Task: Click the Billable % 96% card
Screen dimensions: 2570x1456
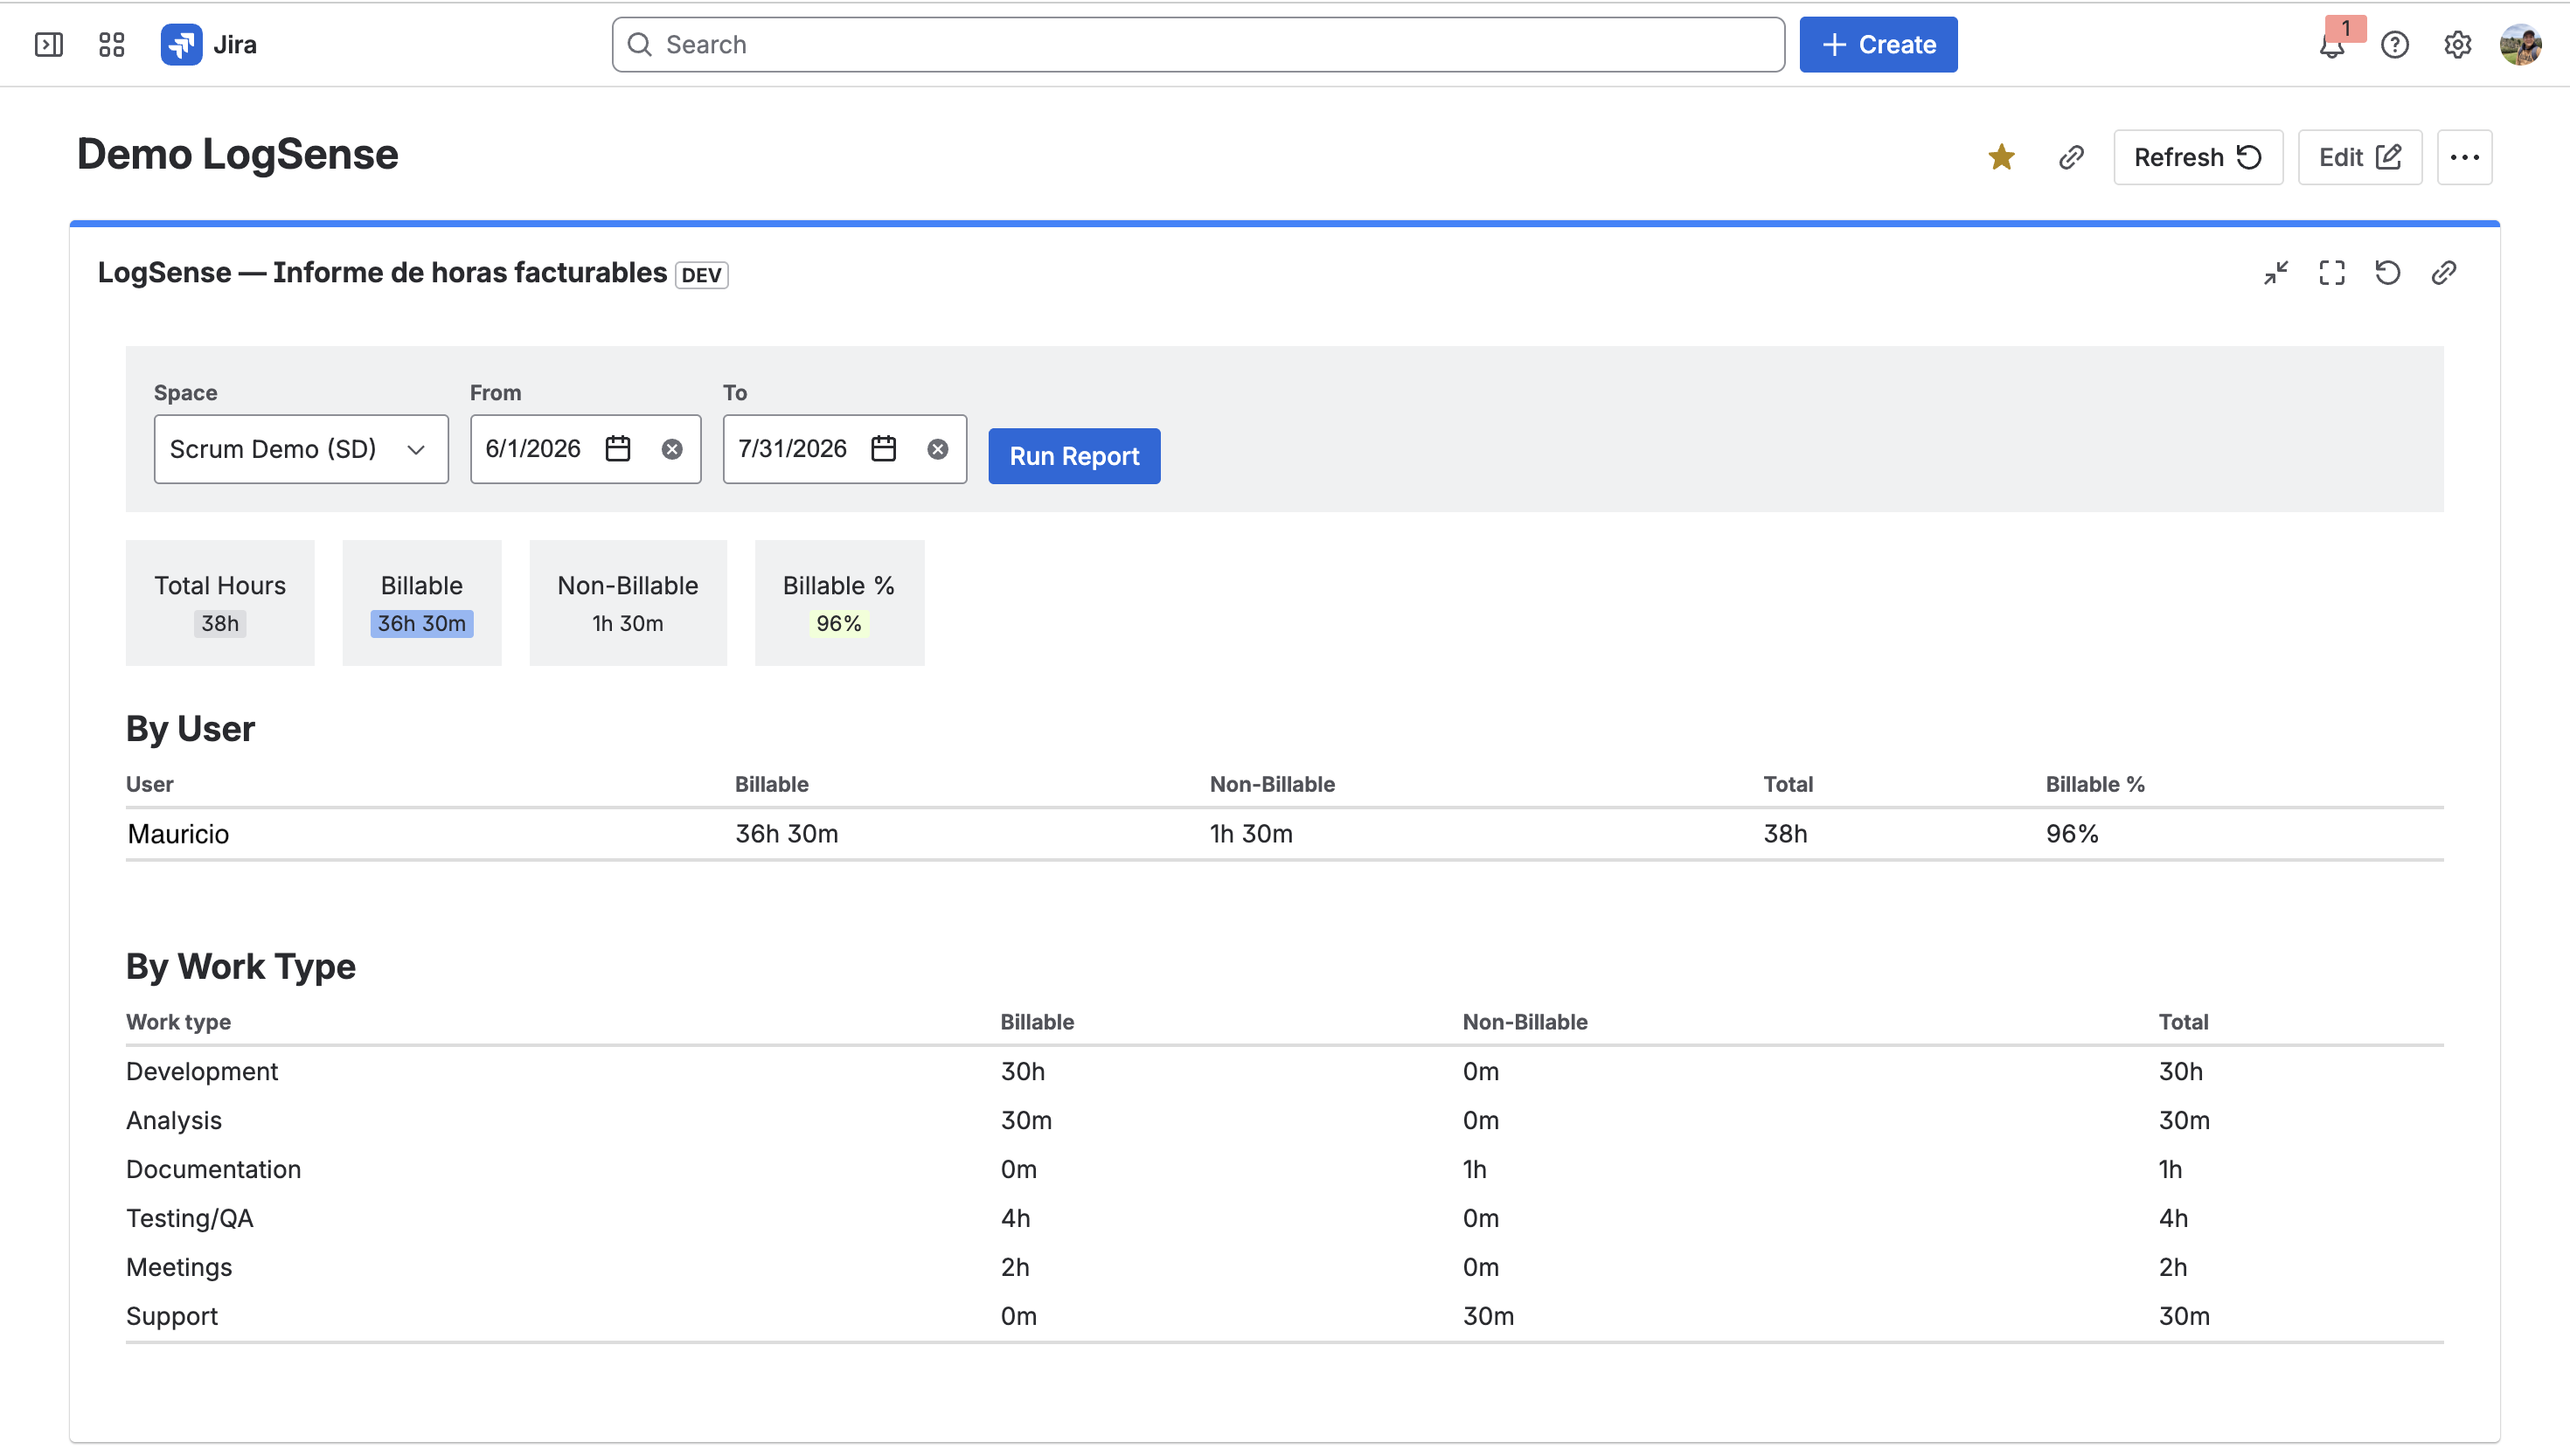Action: tap(839, 603)
